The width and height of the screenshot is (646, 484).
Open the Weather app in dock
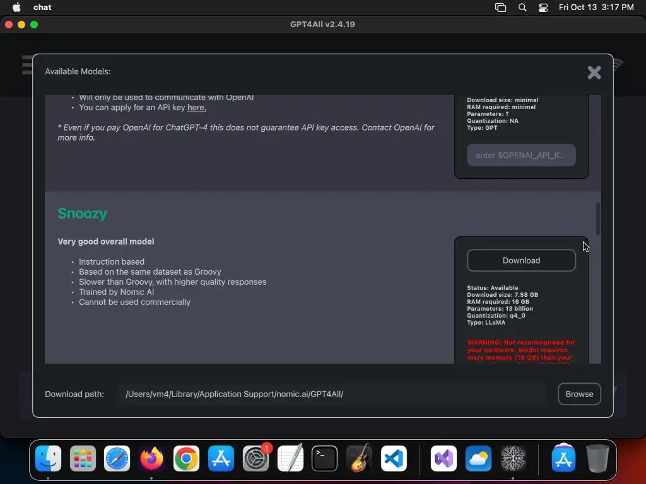coord(478,459)
